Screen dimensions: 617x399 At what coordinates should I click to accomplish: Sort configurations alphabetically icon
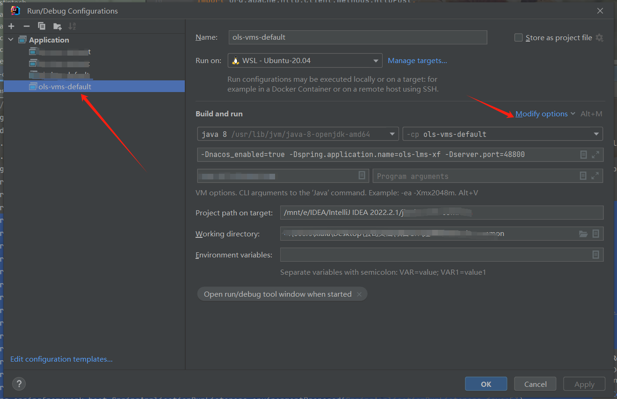click(x=72, y=26)
